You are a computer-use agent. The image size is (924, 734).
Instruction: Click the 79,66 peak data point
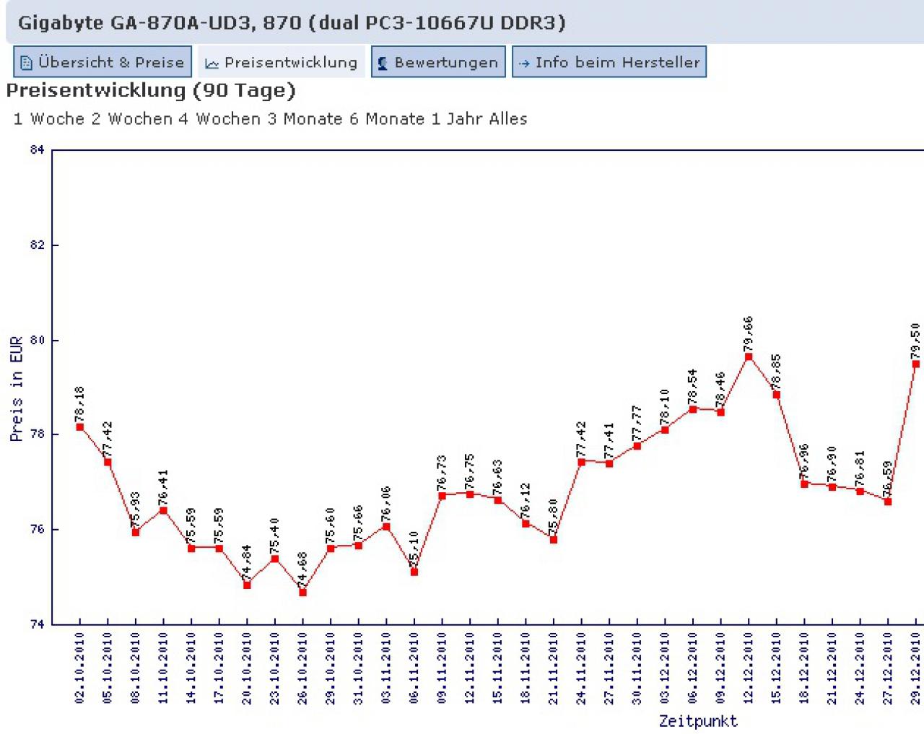click(749, 357)
